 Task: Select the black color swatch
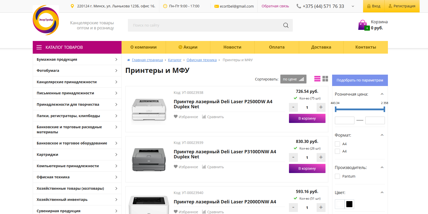(349, 204)
